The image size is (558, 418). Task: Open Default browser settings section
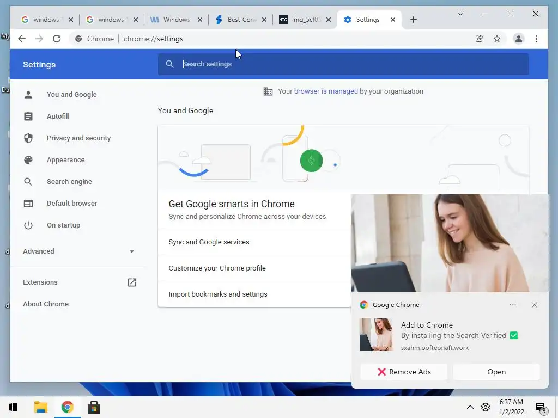tap(72, 204)
